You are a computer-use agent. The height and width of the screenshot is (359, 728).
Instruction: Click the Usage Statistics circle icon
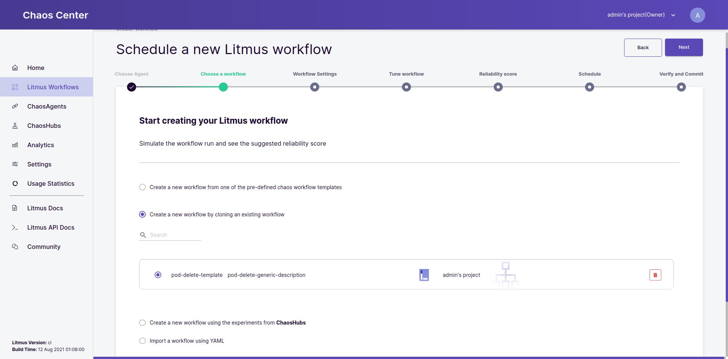click(15, 183)
